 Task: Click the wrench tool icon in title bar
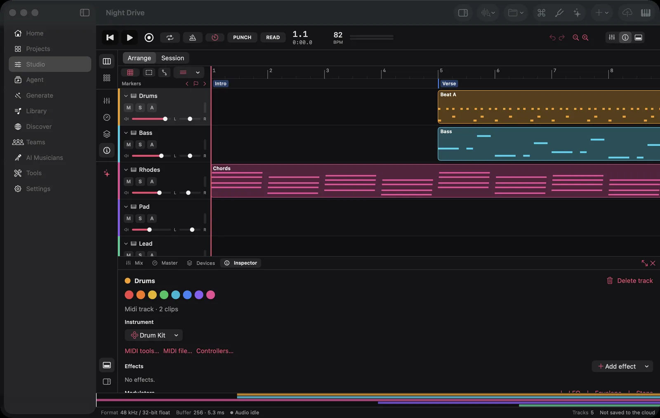(x=559, y=13)
